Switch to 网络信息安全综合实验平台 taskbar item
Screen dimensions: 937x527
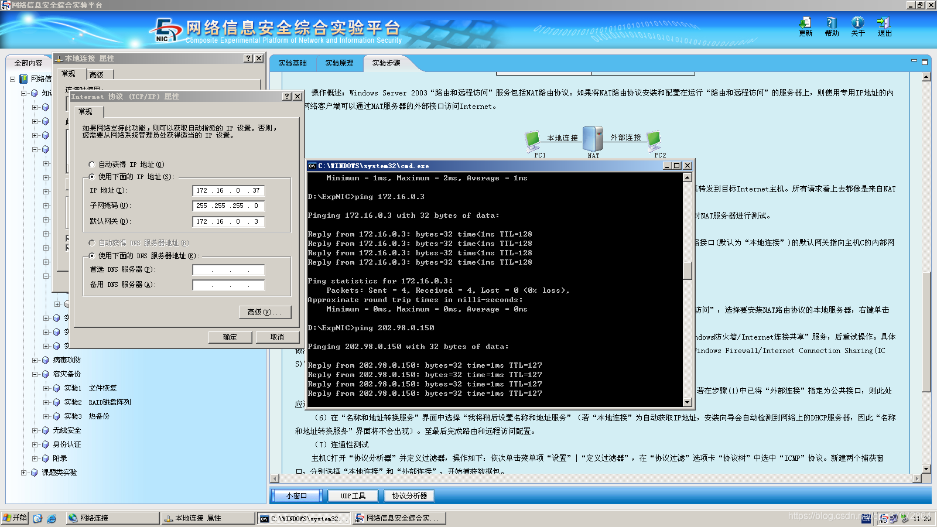pos(399,518)
